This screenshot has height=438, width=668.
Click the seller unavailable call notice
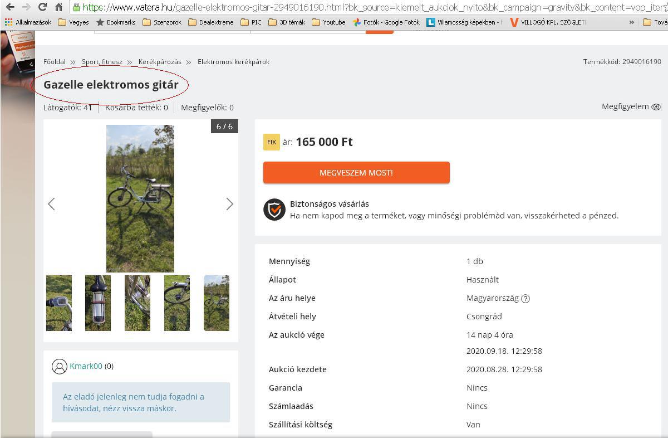tap(141, 402)
